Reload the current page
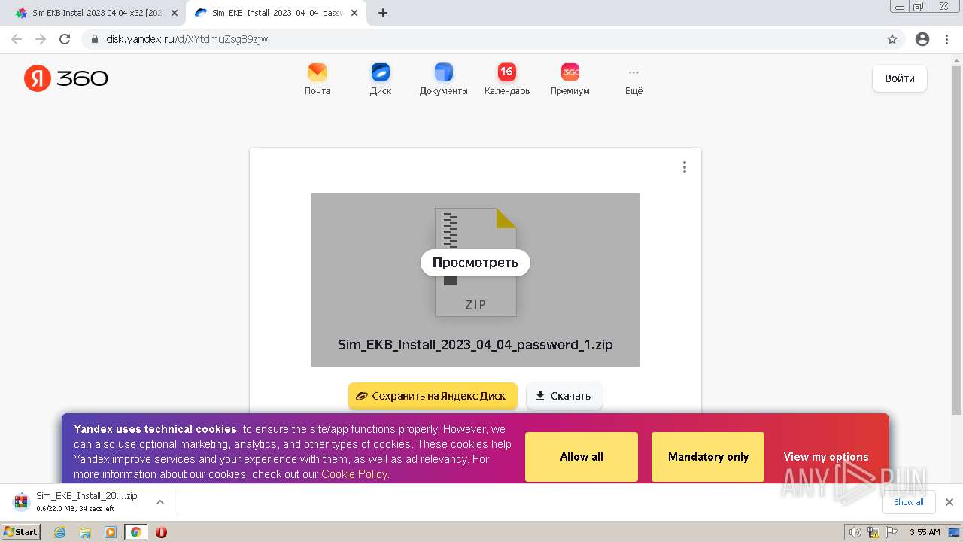Screen dimensions: 963x542 coord(65,39)
